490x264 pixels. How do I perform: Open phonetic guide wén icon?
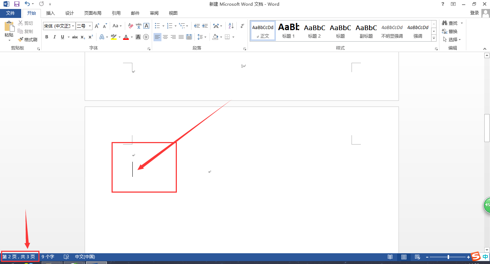[138, 26]
